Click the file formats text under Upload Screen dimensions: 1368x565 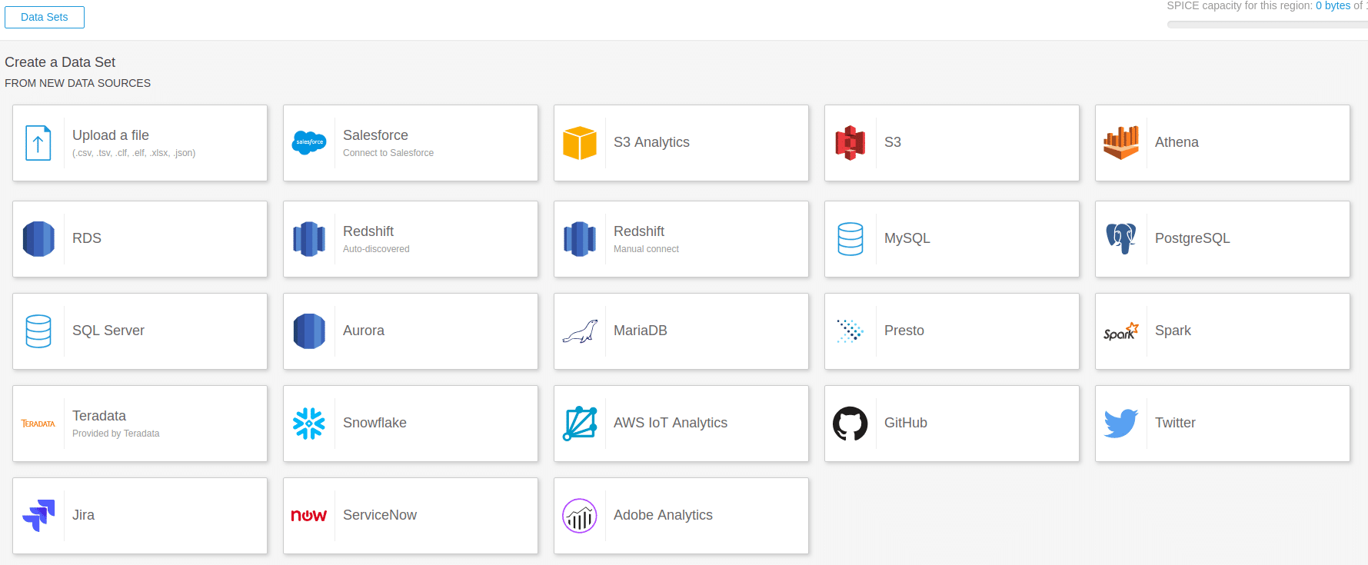[x=134, y=153]
